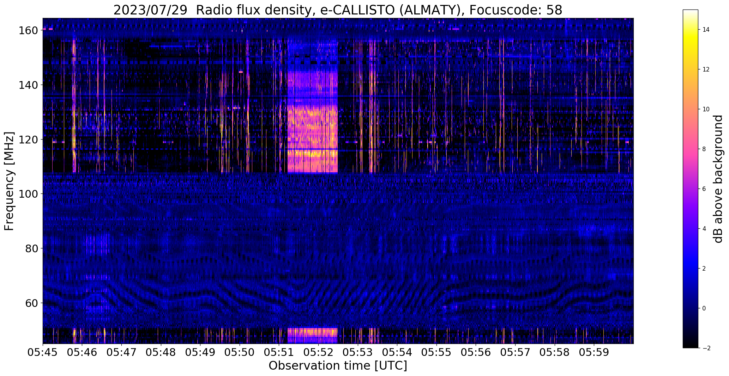Click the colorbar tick value 10
This screenshot has height=376, width=729.
point(706,109)
